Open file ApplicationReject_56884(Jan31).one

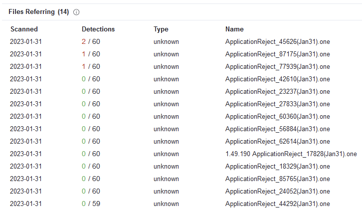(277, 129)
